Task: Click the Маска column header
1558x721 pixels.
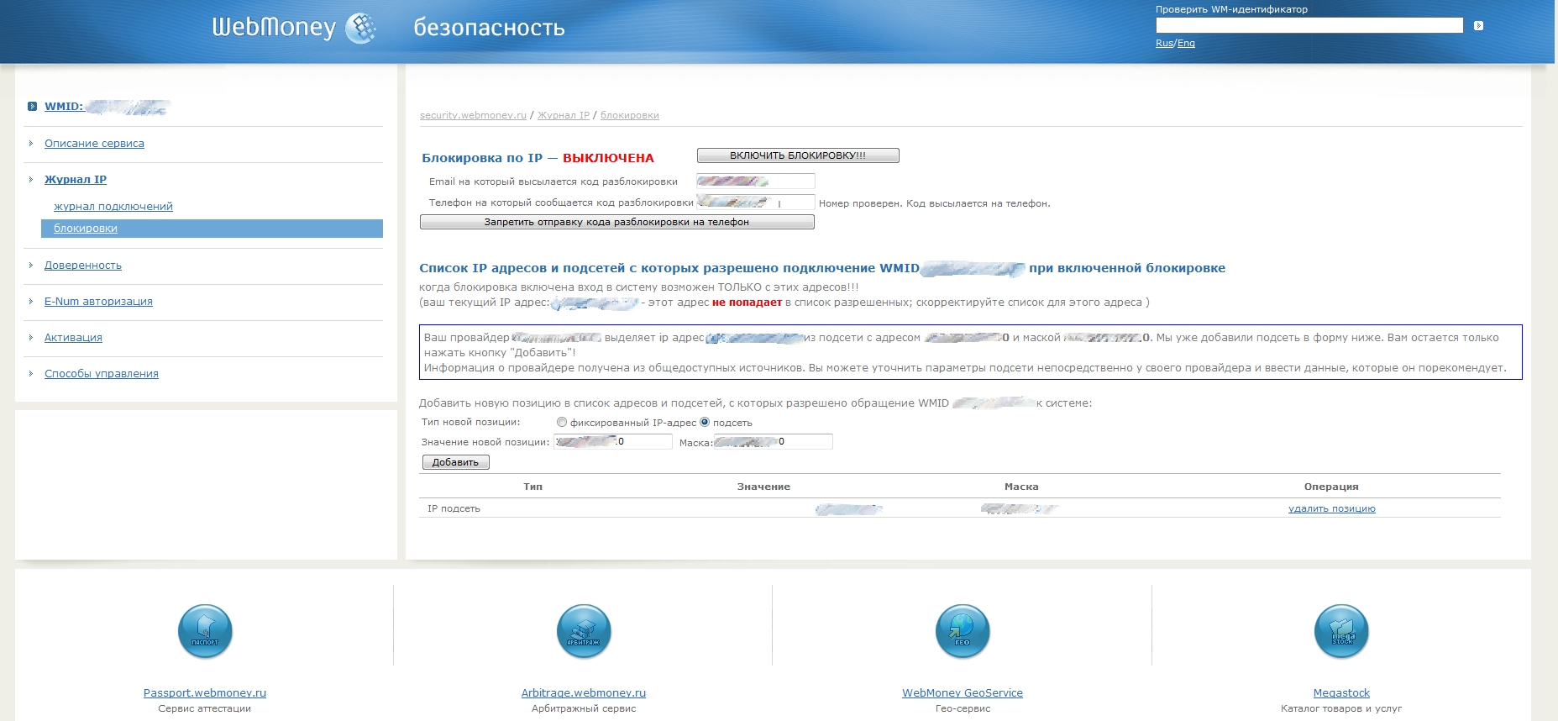Action: coord(1021,487)
